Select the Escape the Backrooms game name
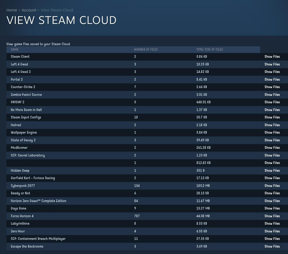Screen dimensions: 288x254 pos(27,247)
